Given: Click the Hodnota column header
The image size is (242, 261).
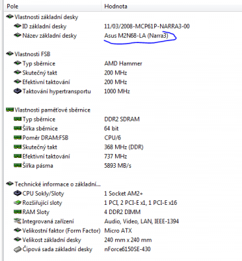Looking at the screenshot, I should pos(172,6).
